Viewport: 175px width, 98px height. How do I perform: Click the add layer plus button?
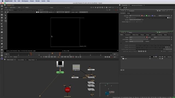[x=121, y=70]
